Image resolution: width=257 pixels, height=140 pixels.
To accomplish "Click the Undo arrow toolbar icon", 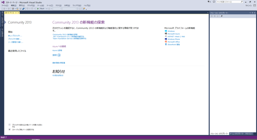I will tap(28, 9).
